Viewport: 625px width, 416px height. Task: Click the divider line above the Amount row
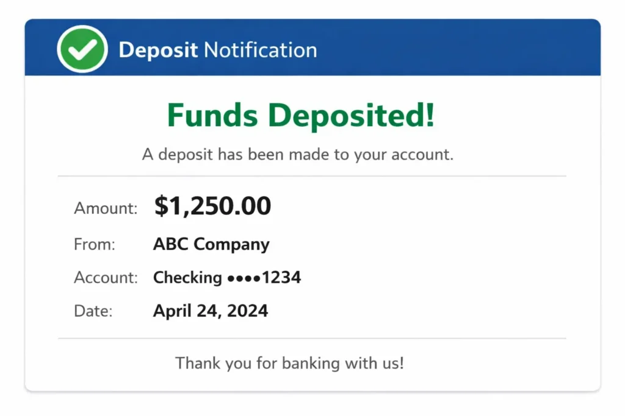[x=312, y=176]
